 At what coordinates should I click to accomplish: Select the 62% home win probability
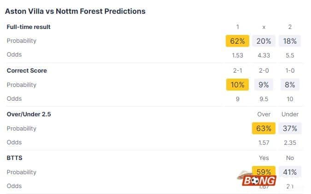point(237,41)
